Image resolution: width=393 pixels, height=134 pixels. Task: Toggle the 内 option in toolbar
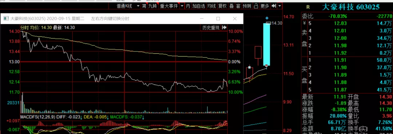pos(188,6)
